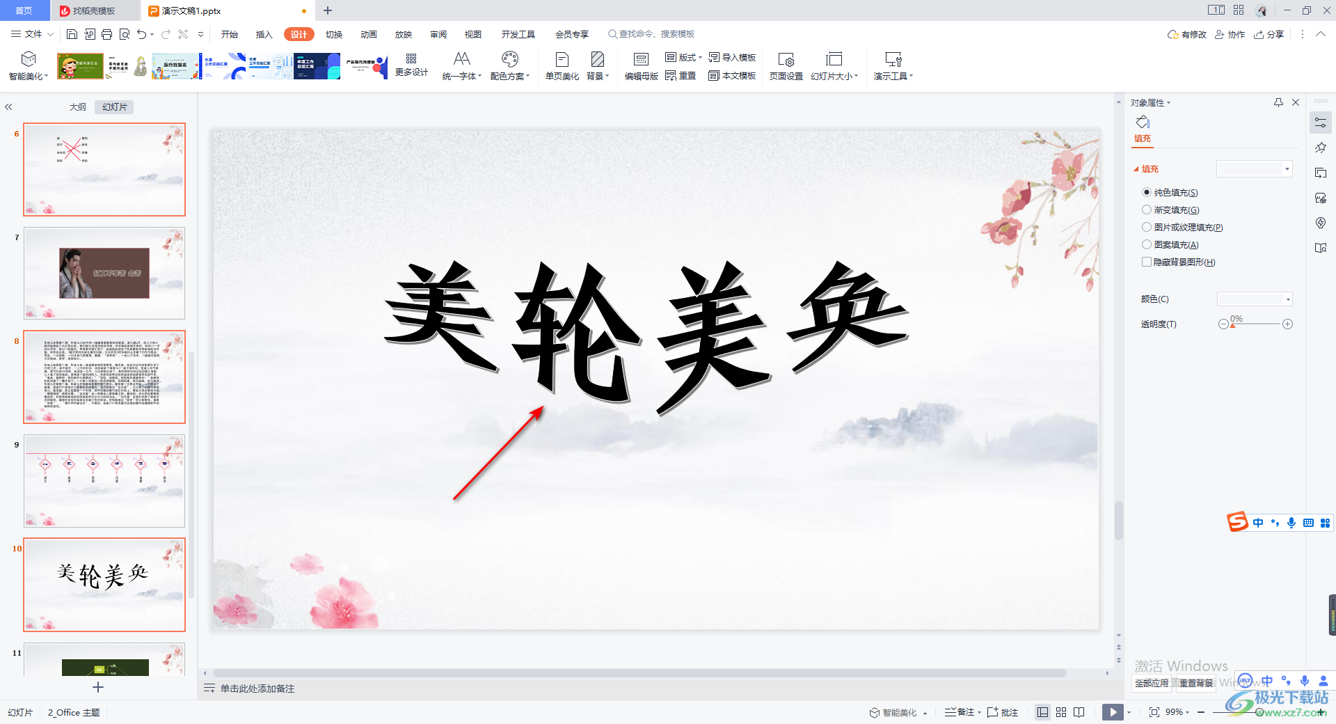Collapse slide panel with double chevron
Screen dimensions: 1336x724
(x=9, y=107)
